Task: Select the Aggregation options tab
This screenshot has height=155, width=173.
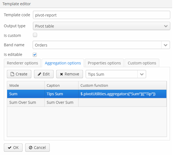Action: pos(63,63)
